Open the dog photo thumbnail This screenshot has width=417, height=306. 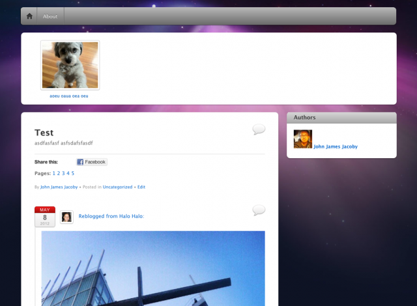tap(70, 65)
